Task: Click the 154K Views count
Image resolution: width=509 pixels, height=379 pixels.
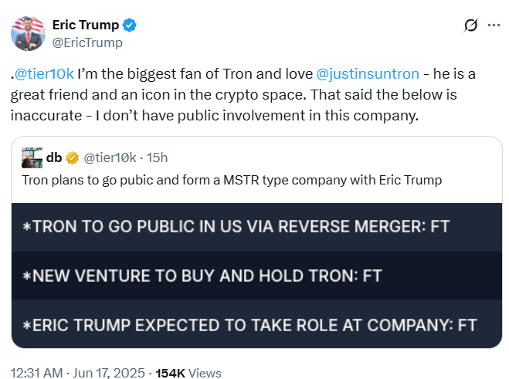Action: pyautogui.click(x=188, y=373)
